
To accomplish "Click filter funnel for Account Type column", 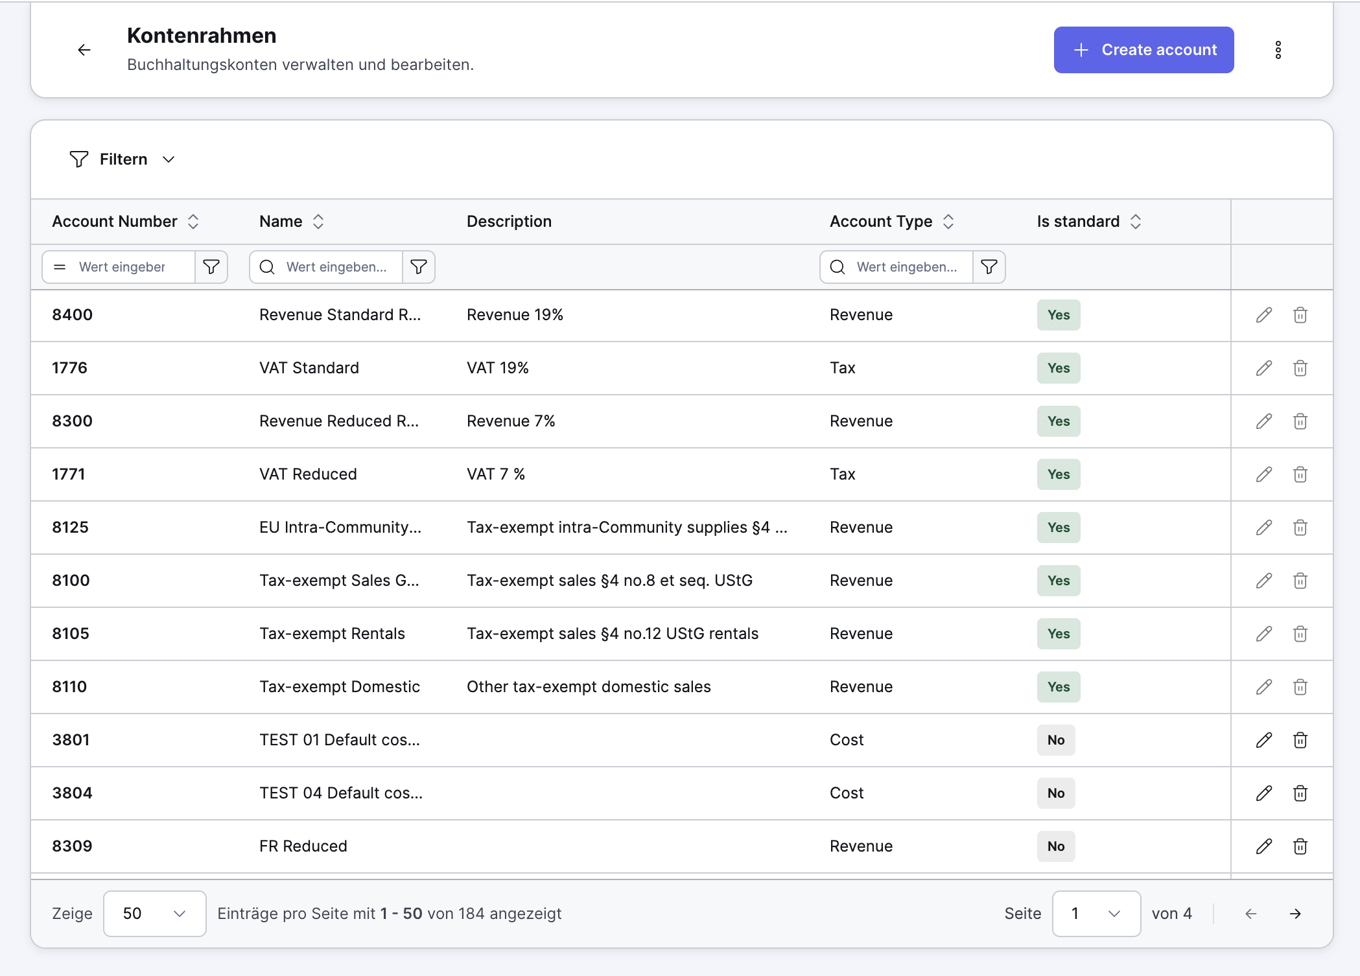I will pyautogui.click(x=989, y=267).
